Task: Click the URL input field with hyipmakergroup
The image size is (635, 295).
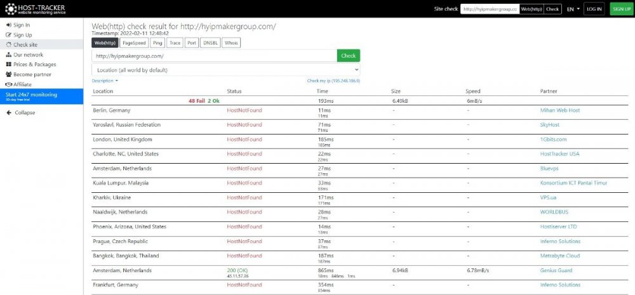Action: pyautogui.click(x=214, y=56)
